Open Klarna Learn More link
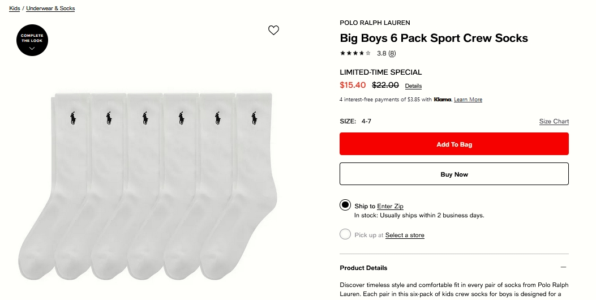 [468, 100]
